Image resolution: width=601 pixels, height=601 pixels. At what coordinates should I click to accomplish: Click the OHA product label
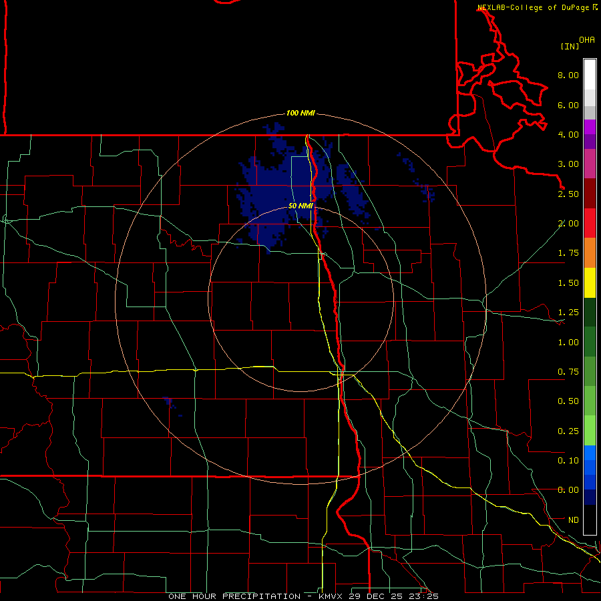587,40
